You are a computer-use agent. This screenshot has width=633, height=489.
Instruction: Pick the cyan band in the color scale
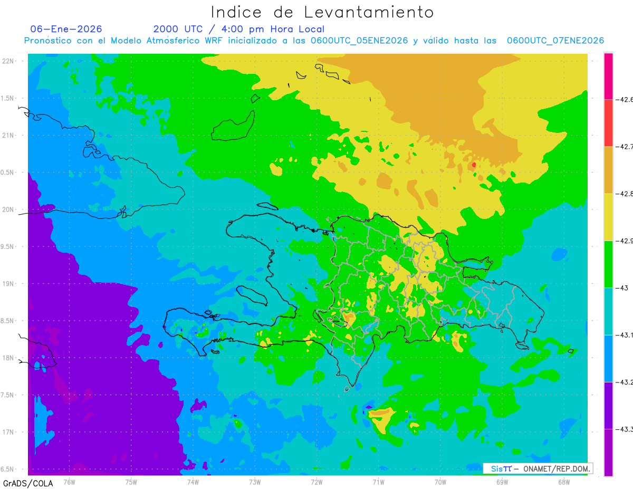point(608,311)
